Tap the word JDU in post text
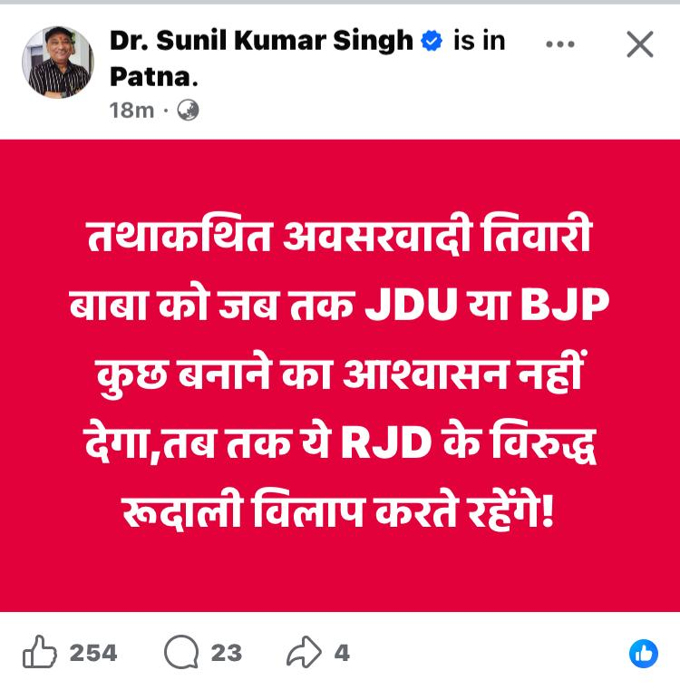Screen dimensions: 680x690 [411, 304]
